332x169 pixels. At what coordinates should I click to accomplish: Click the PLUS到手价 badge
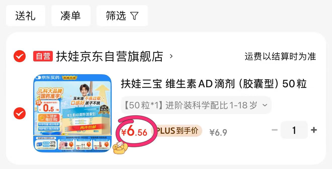tap(177, 131)
